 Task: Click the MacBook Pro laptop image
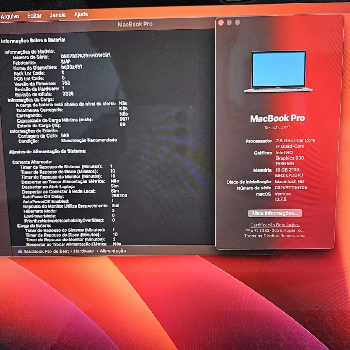point(278,72)
